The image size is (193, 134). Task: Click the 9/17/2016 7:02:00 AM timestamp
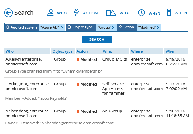click(176, 86)
